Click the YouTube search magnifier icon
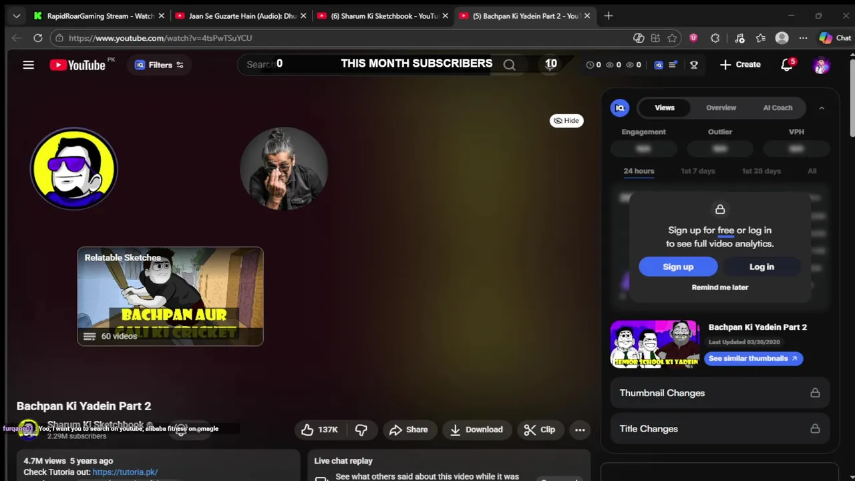 point(510,65)
